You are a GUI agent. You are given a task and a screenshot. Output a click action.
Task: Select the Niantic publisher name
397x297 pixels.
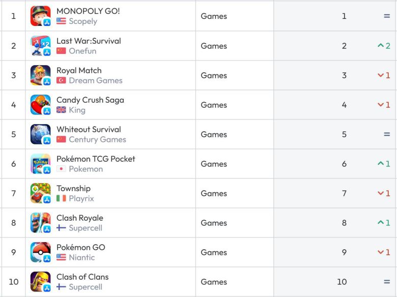82,257
